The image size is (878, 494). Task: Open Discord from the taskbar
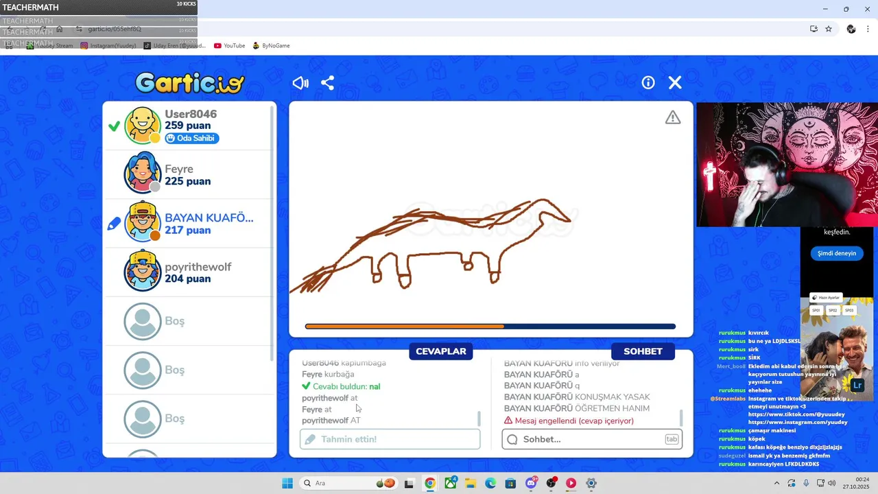tap(531, 483)
